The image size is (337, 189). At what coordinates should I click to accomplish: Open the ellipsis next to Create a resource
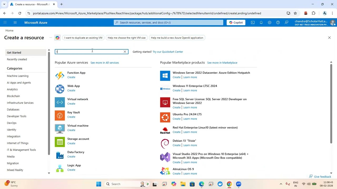click(x=51, y=38)
